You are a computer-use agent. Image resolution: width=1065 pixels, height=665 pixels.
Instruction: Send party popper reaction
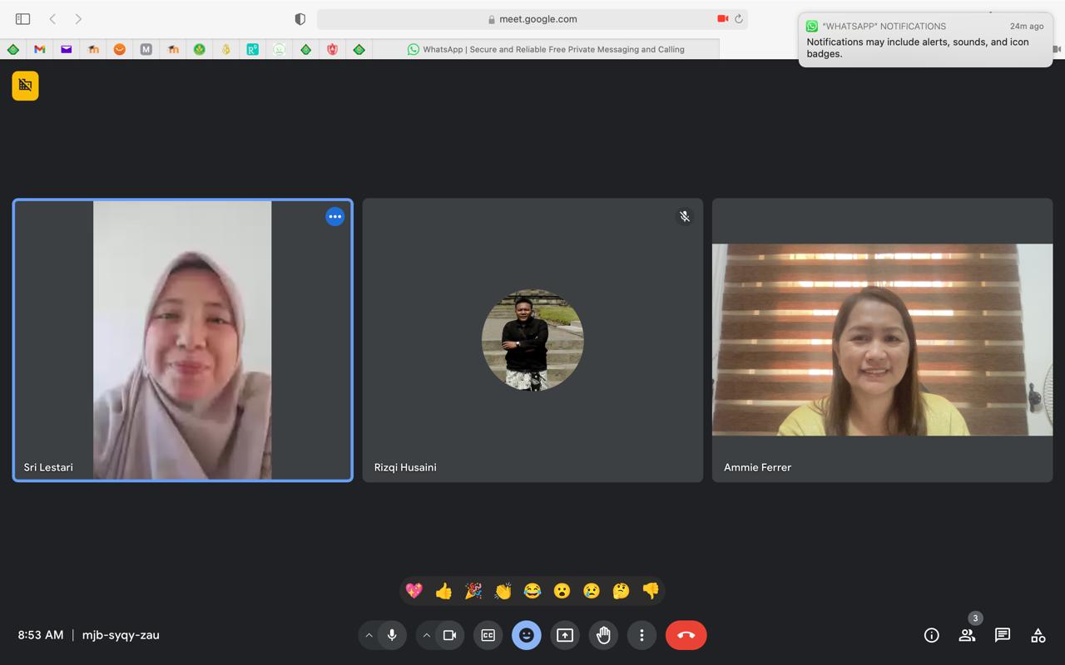[473, 591]
